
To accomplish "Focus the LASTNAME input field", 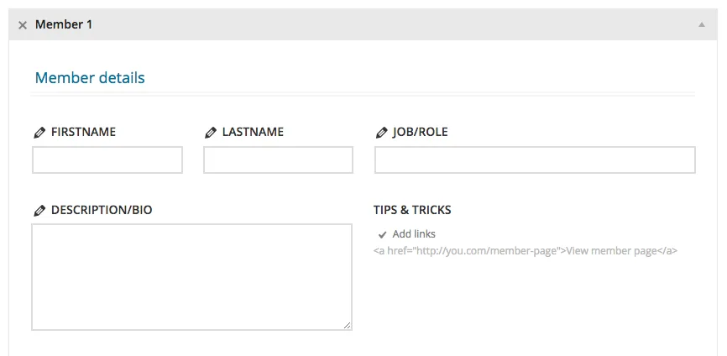I will tap(278, 160).
